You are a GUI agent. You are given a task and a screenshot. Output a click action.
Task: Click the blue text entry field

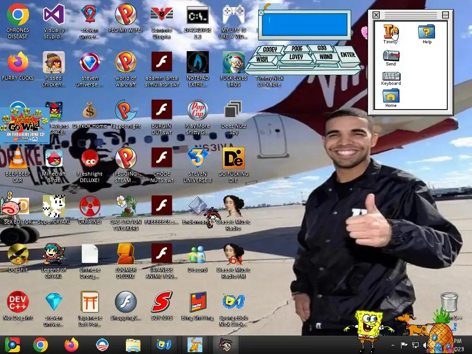tap(304, 25)
